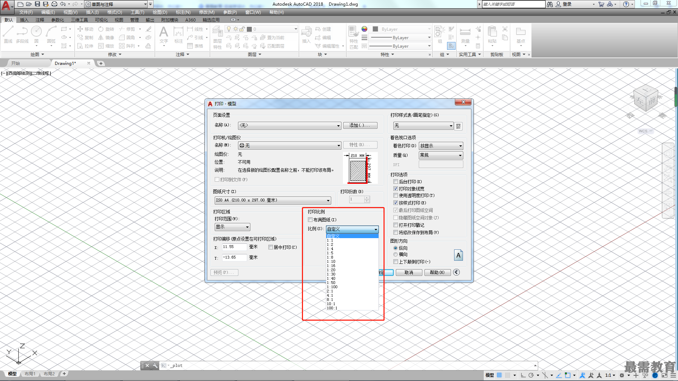The width and height of the screenshot is (678, 381).
Task: Open the shade plot (按显示) dropdown
Action: pos(441,146)
